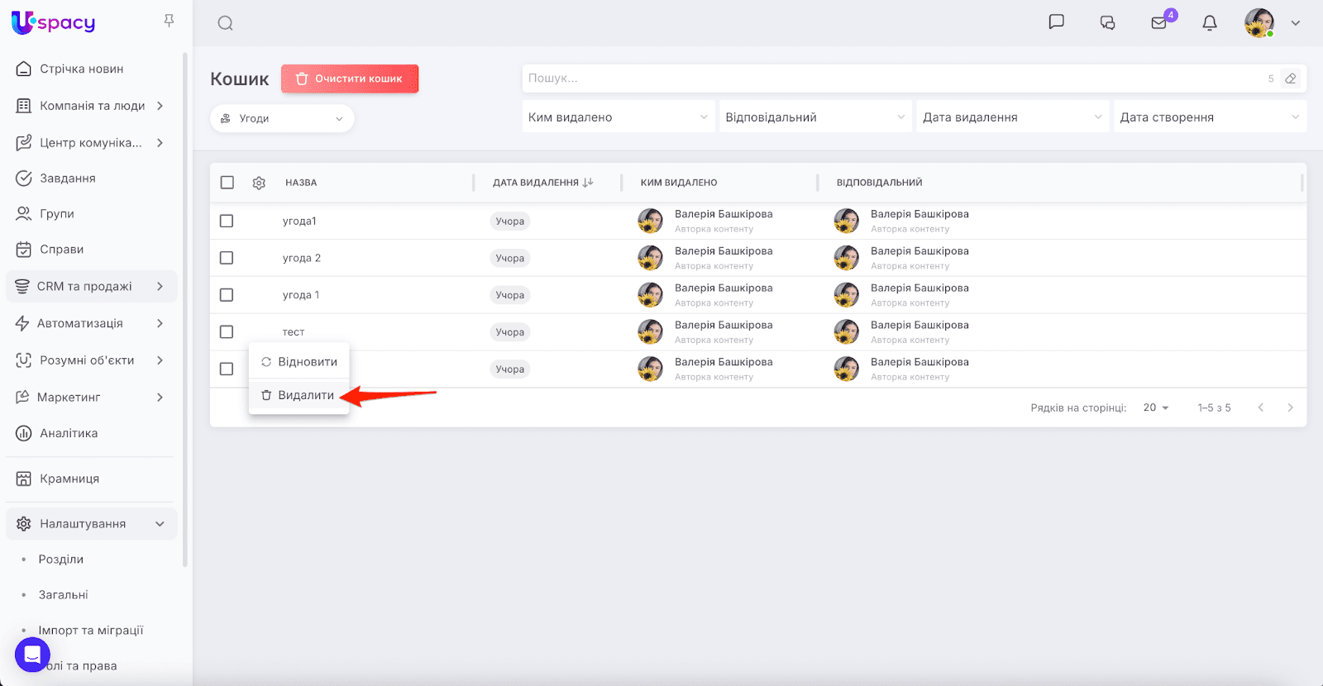Choose Видалити from the context menu
This screenshot has width=1323, height=686.
tap(299, 395)
